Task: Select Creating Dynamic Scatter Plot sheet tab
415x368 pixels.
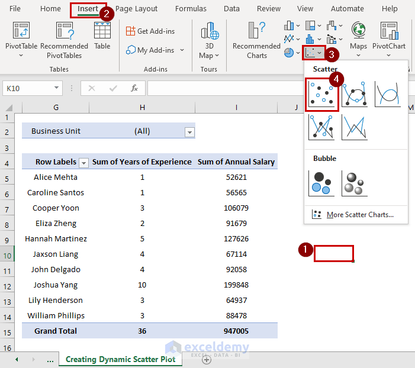Action: coord(120,359)
